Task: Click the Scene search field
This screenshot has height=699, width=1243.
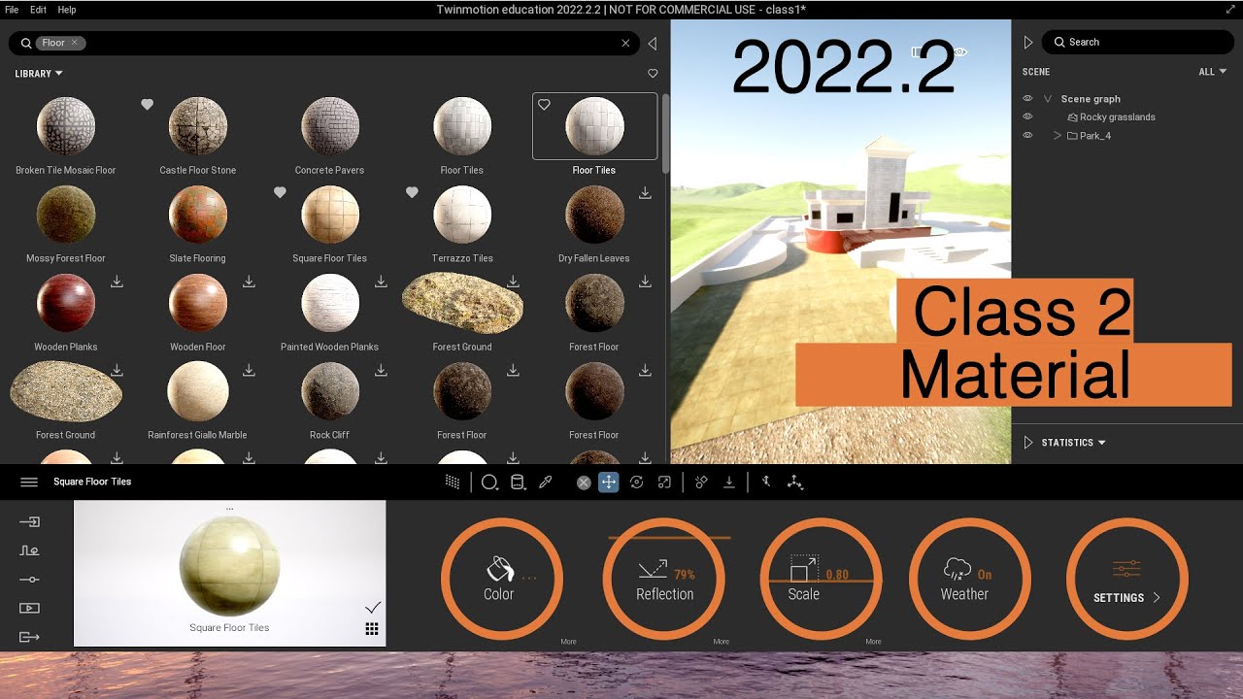Action: [1138, 43]
